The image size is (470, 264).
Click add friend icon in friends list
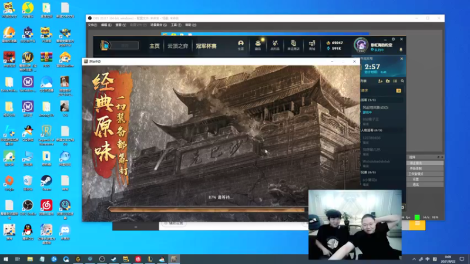point(380,81)
